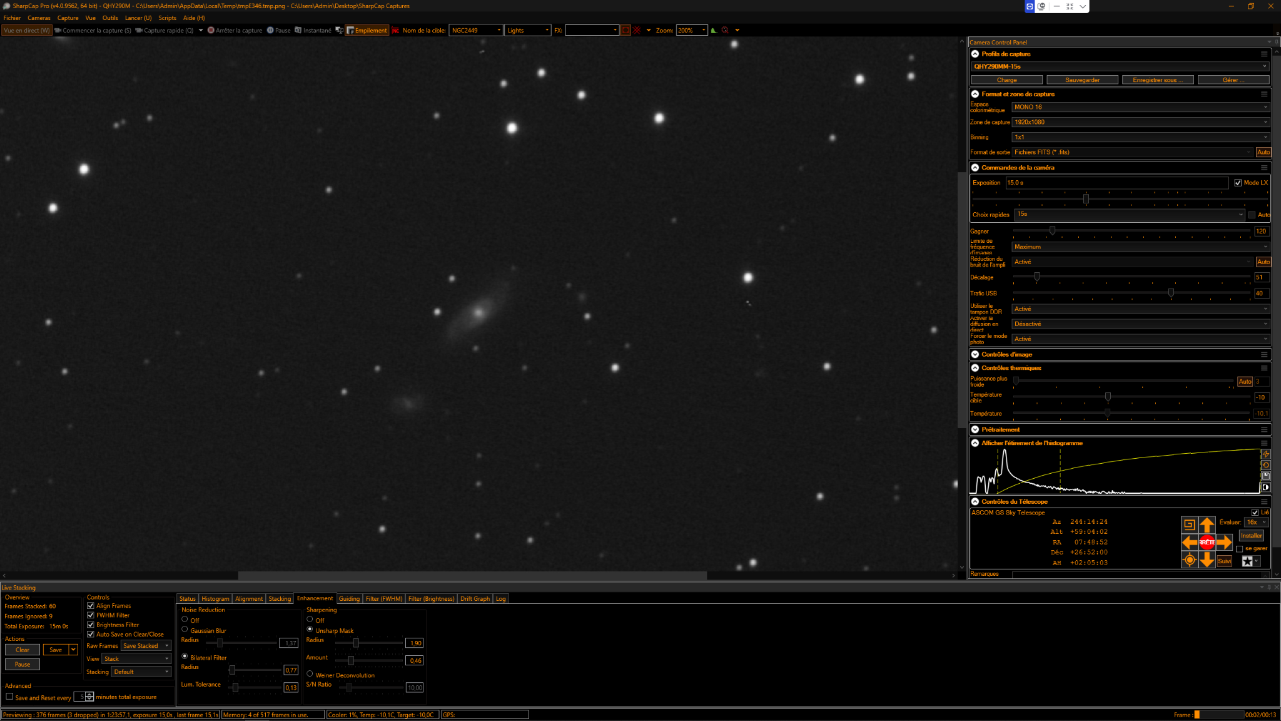Select Gaussian Blur noise reduction
This screenshot has height=721, width=1281.
185,630
